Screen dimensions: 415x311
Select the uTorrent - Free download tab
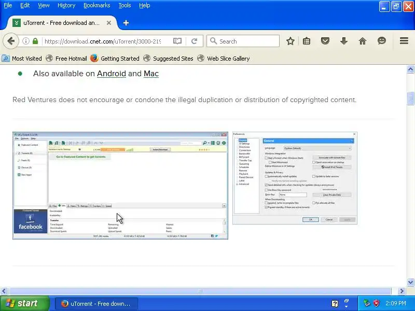coord(61,23)
